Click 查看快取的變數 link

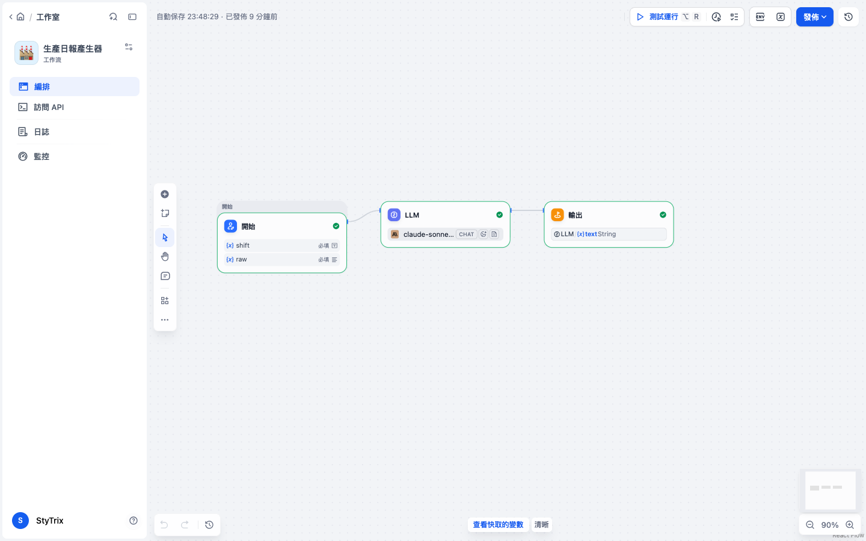click(498, 525)
